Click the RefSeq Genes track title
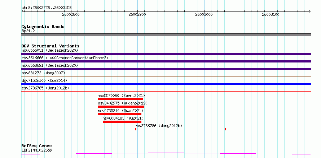Image resolution: width=321 pixels, height=158 pixels. [x=37, y=146]
